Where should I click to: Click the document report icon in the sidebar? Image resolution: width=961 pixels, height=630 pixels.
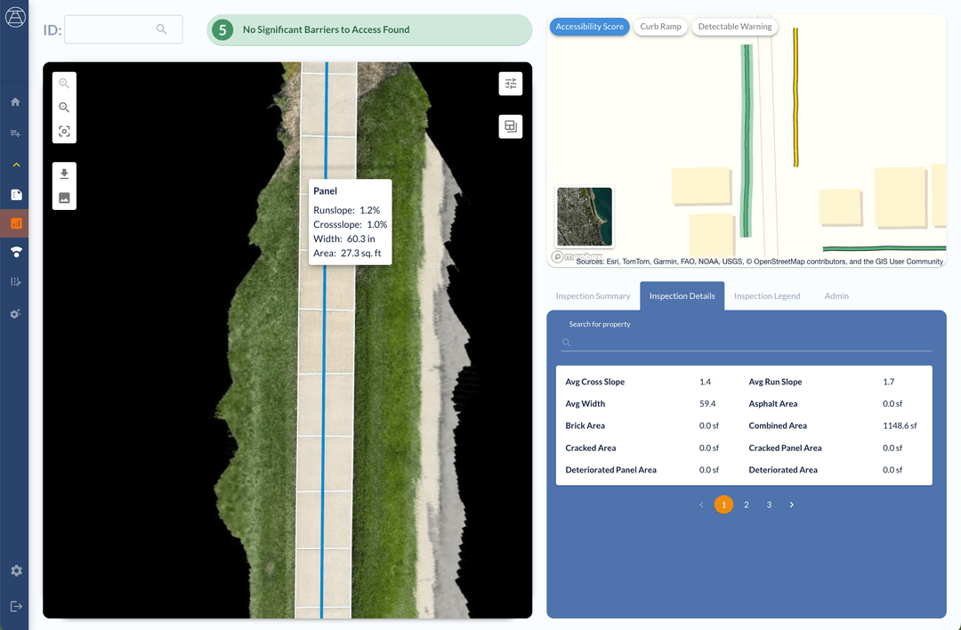pyautogui.click(x=14, y=194)
